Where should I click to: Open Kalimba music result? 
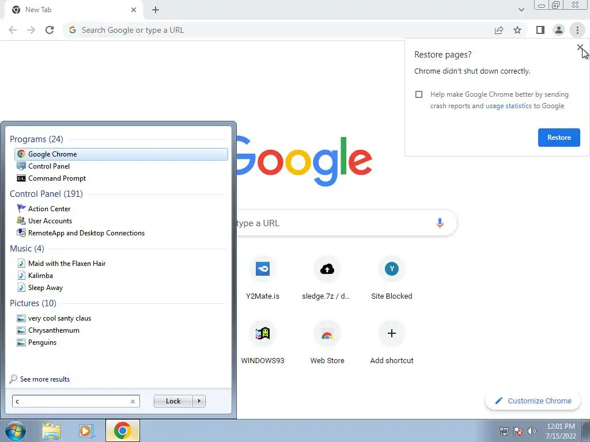tap(121, 276)
